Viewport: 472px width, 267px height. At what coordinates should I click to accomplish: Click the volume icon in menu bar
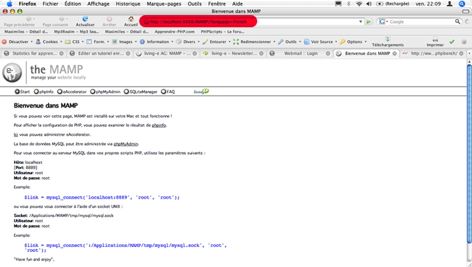pos(369,4)
